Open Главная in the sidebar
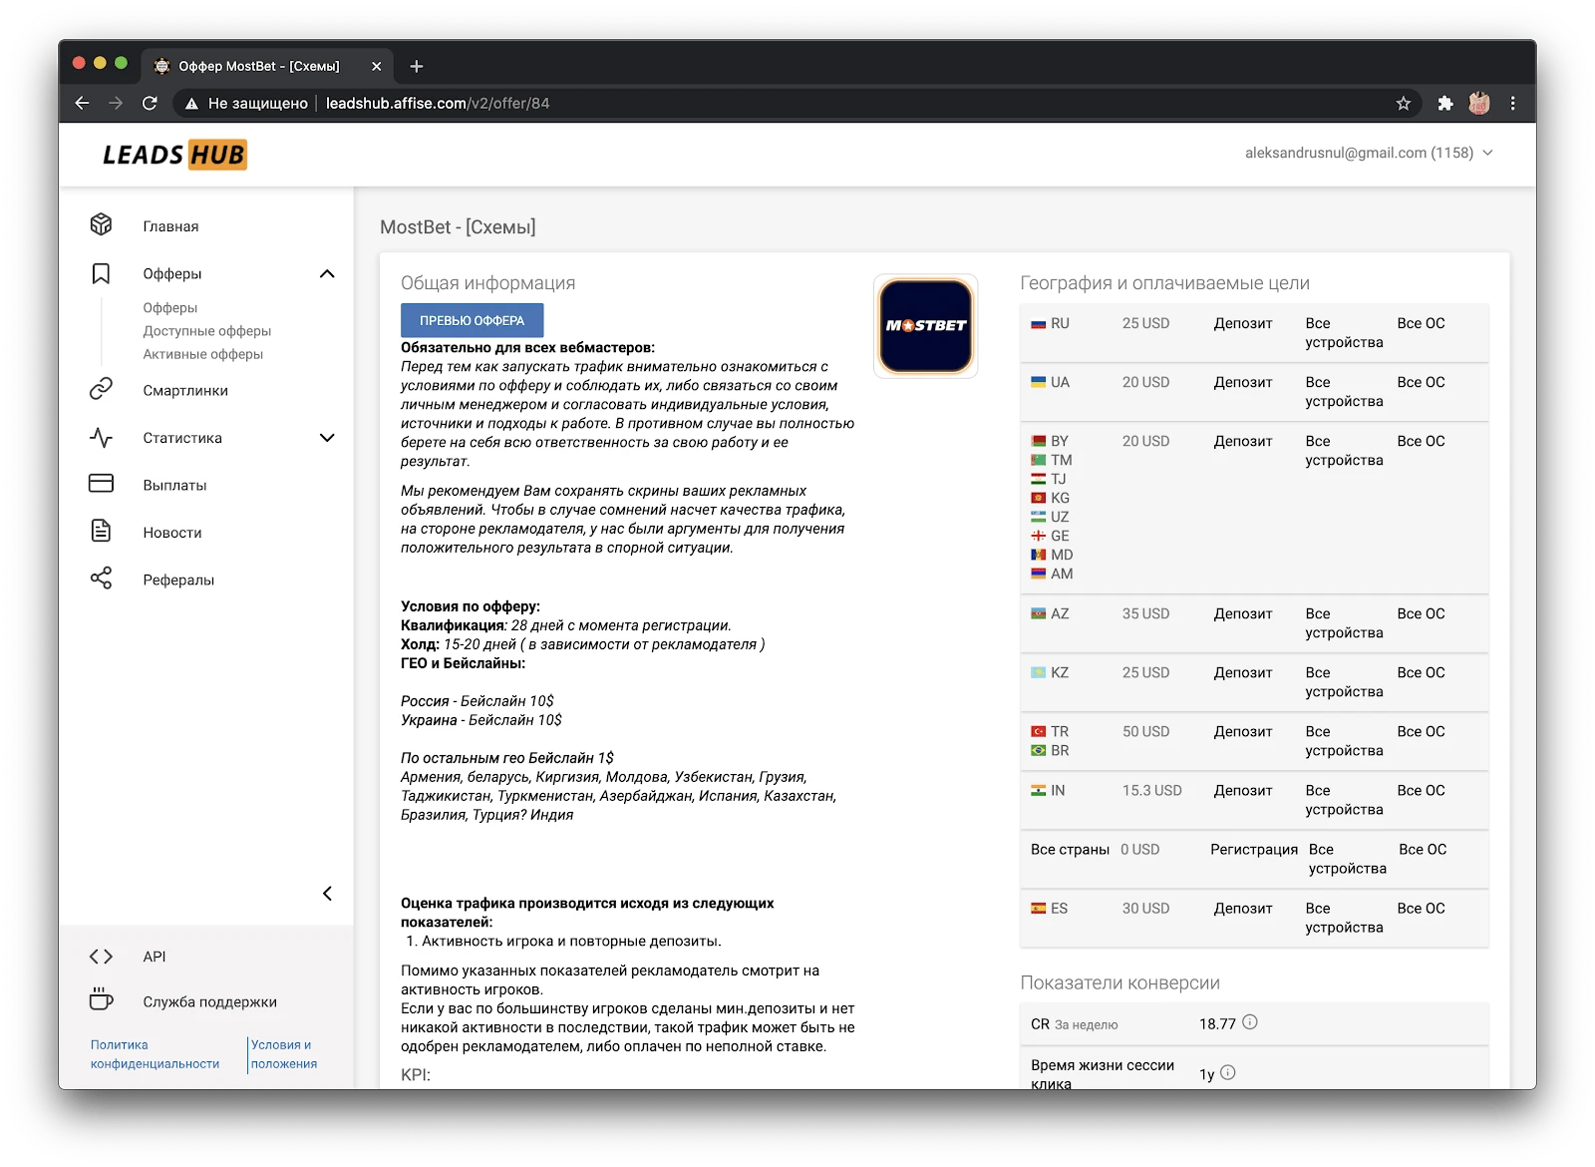The height and width of the screenshot is (1167, 1595). [170, 226]
